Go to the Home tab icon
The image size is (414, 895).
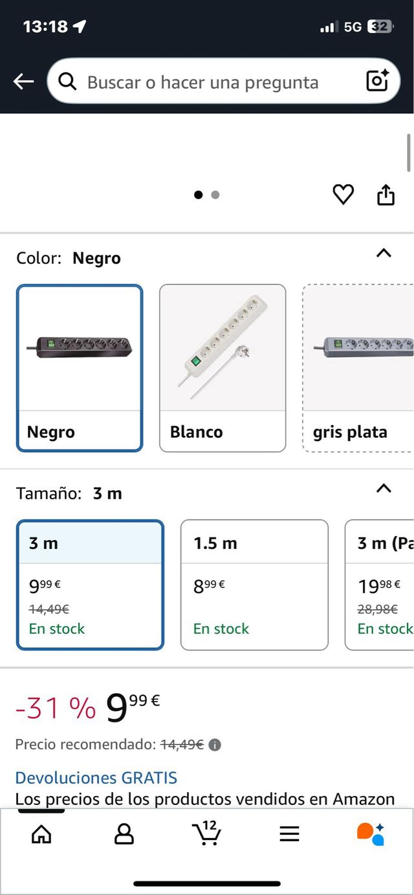41,835
